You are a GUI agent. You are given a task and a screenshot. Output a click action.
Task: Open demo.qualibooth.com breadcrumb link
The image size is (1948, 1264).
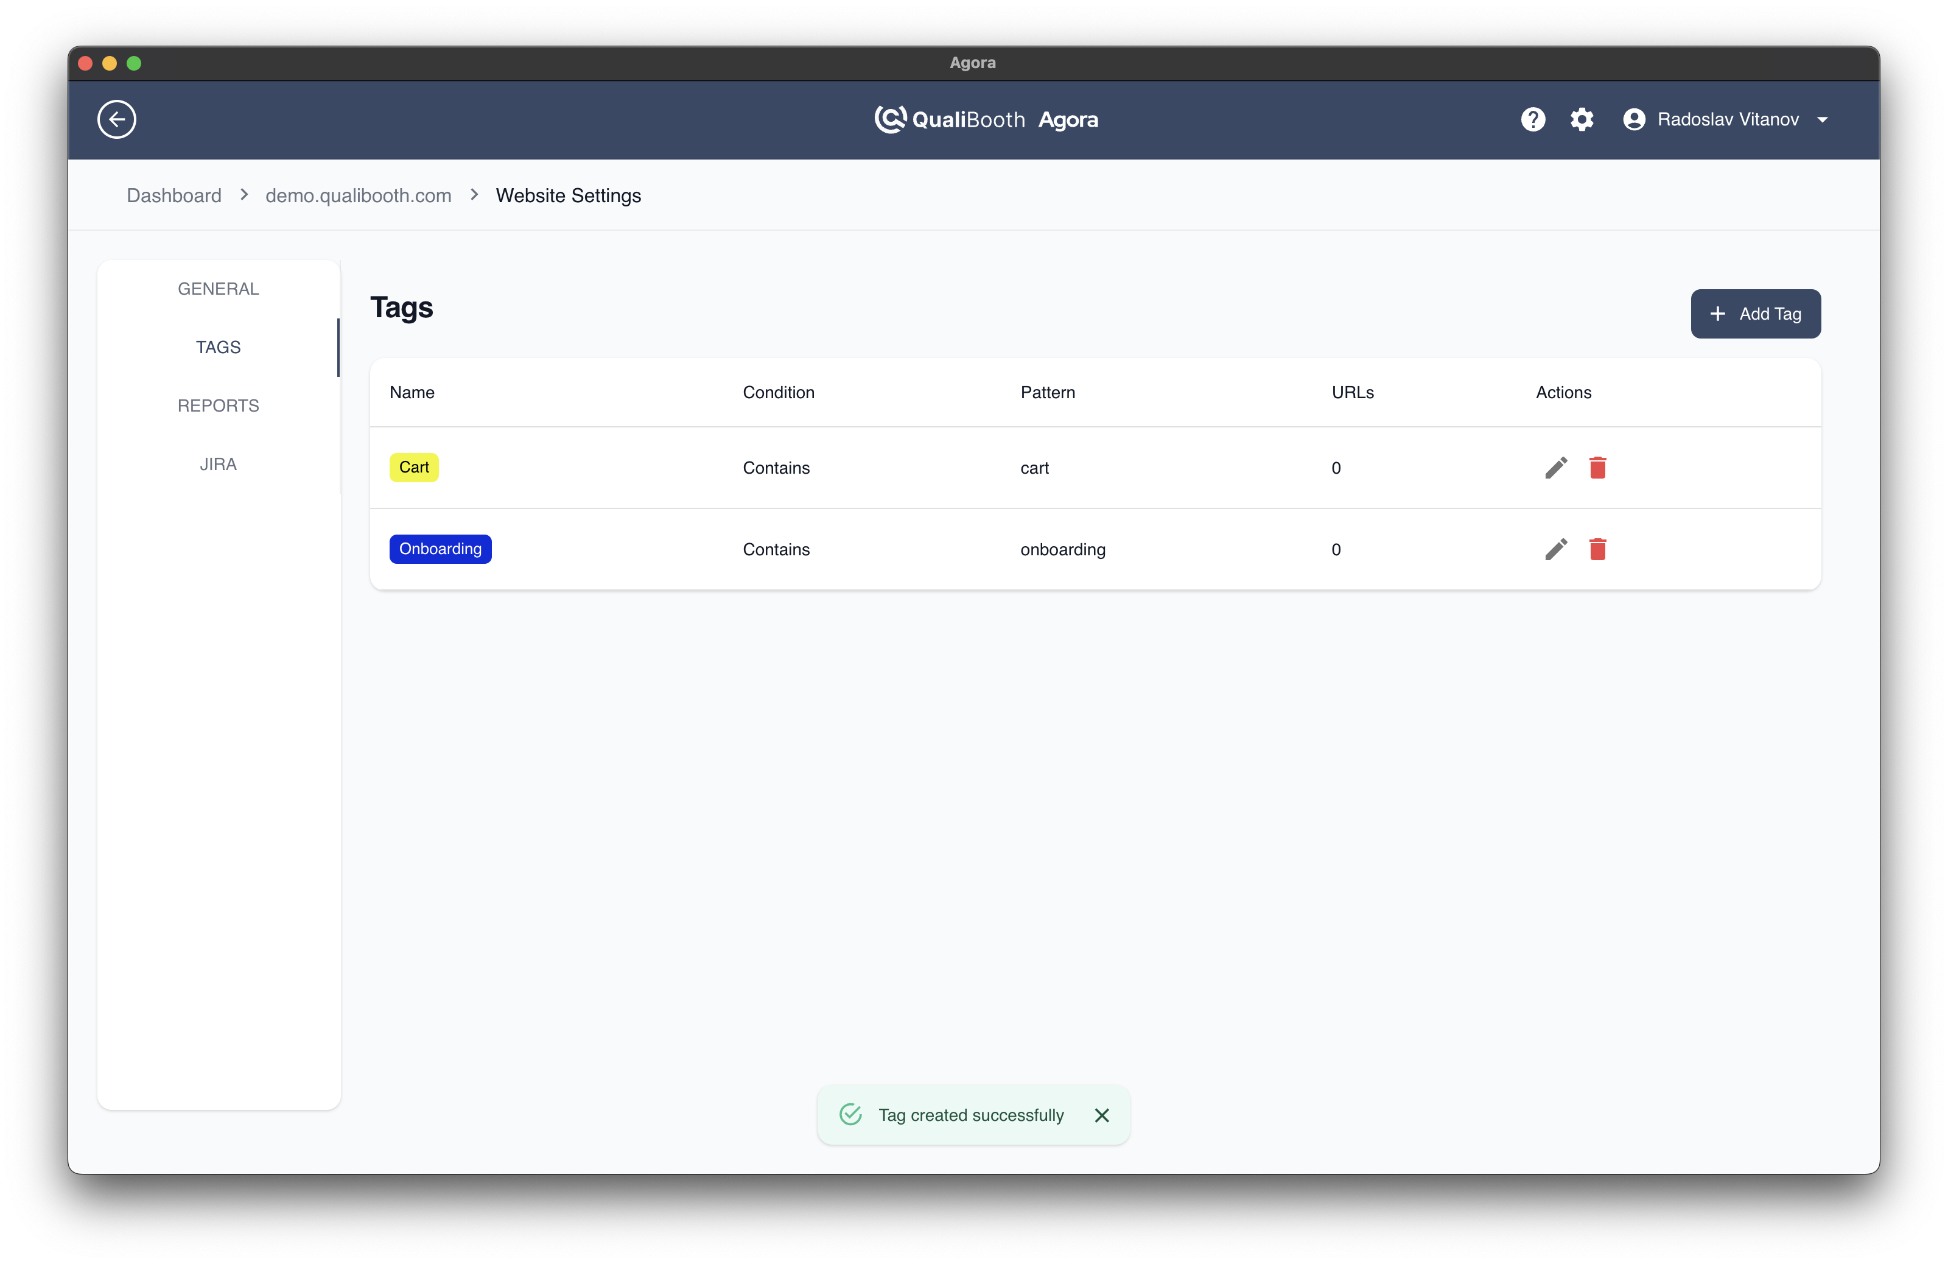(358, 195)
